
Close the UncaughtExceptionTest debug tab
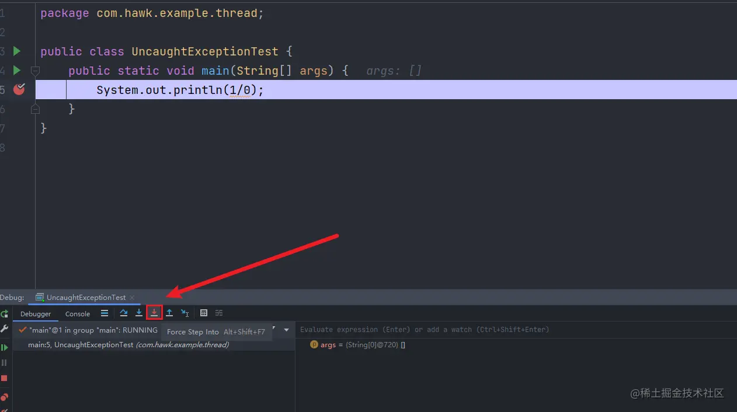click(132, 298)
